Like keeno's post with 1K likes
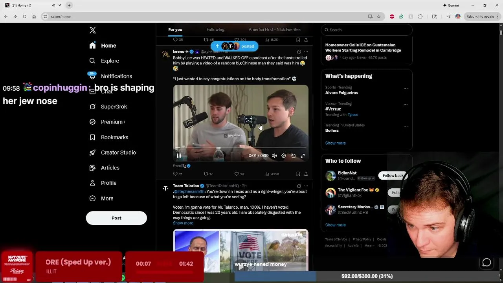The width and height of the screenshot is (503, 283). click(239, 174)
